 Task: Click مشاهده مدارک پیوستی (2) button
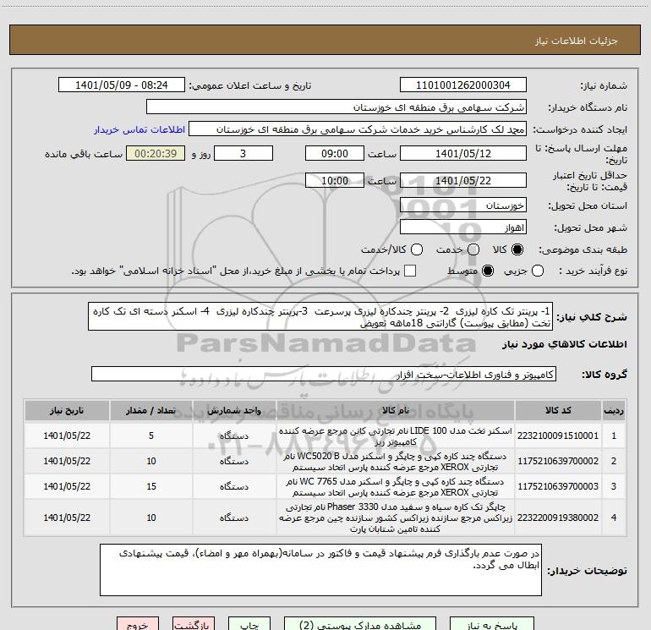360,624
